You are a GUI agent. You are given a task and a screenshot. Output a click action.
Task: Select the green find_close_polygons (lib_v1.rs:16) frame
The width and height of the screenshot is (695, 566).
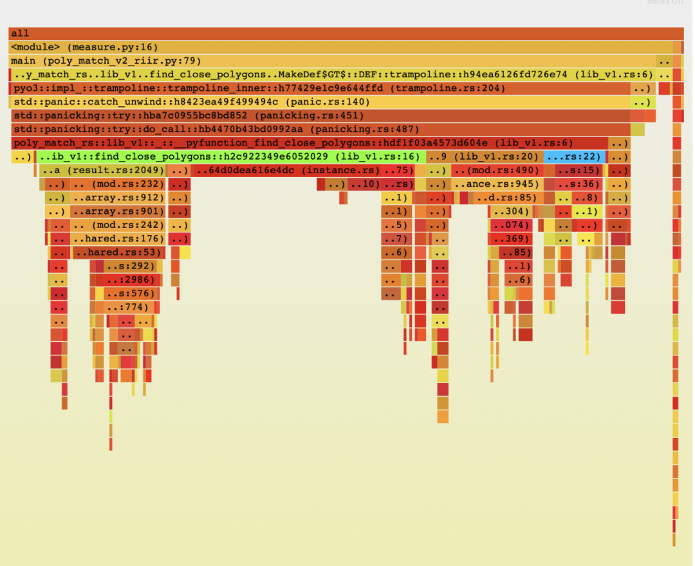231,157
